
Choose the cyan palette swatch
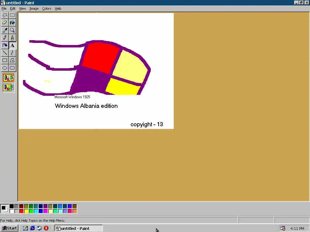(36, 211)
